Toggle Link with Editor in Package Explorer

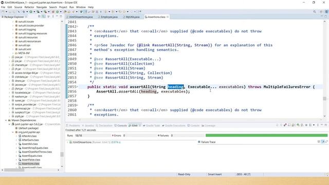[43, 16]
